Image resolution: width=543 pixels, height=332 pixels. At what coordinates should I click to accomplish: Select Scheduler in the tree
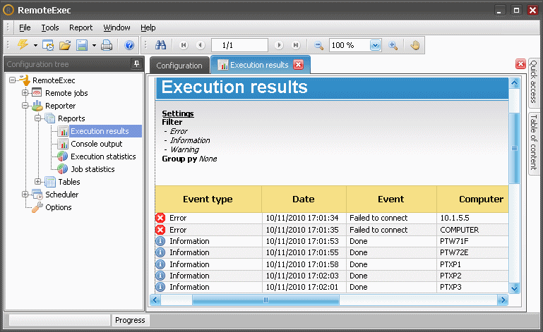pyautogui.click(x=62, y=195)
